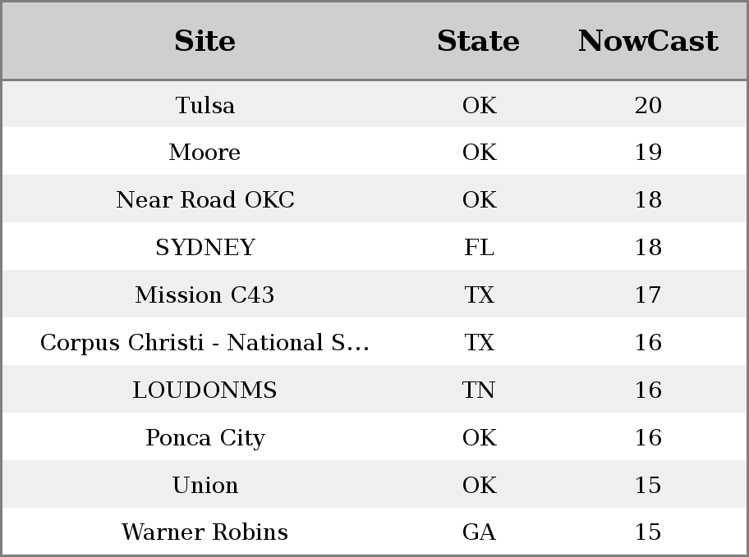Select the TN state cell
Image resolution: width=749 pixels, height=557 pixels.
click(479, 390)
